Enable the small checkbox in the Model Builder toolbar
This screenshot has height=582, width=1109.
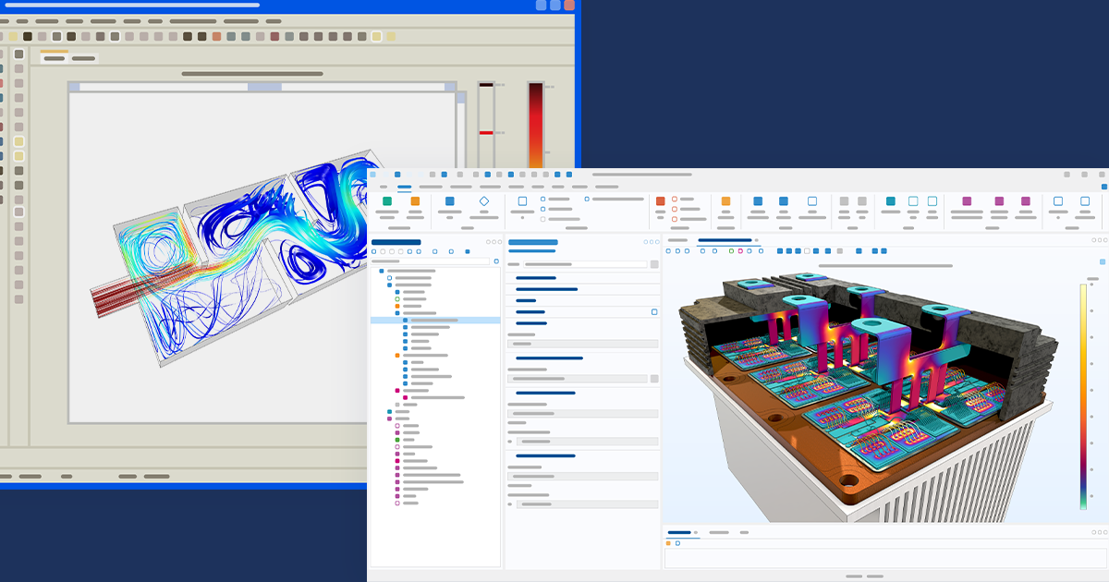pyautogui.click(x=468, y=251)
